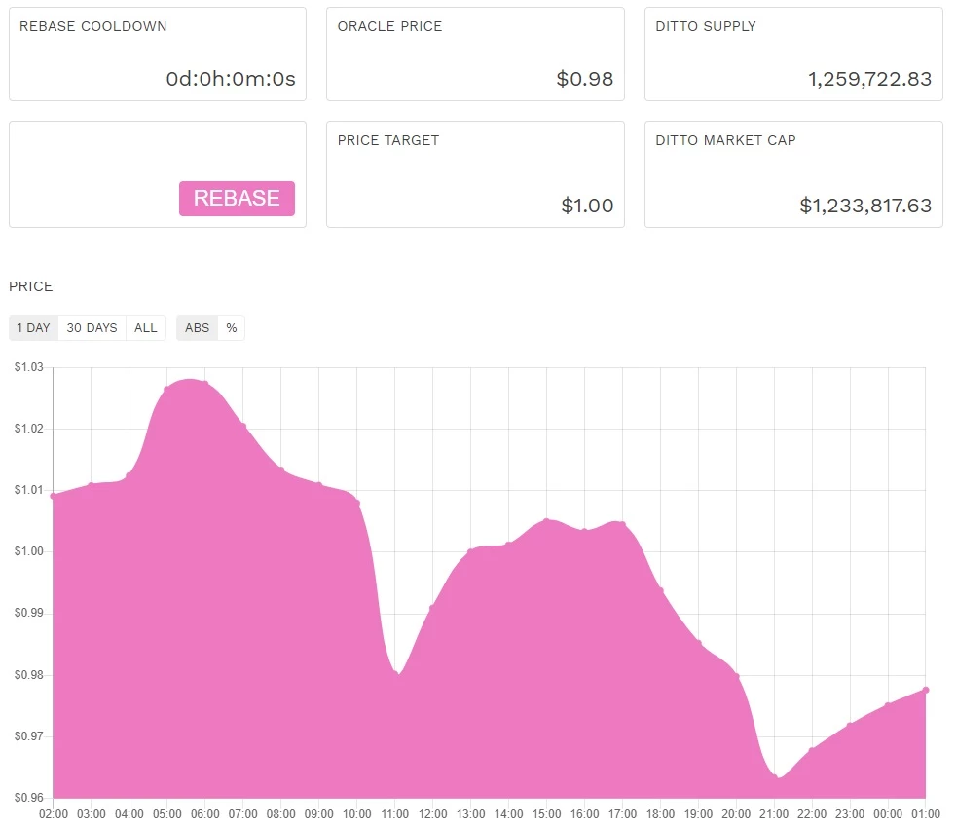This screenshot has height=828, width=956.
Task: Click the data point at 18:00
Action: click(x=660, y=590)
